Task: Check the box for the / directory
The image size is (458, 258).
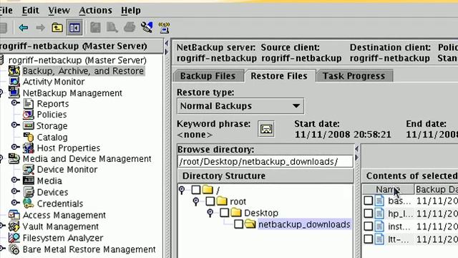Action: 195,190
